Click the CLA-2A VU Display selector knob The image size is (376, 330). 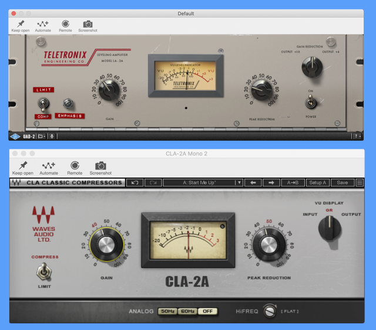[x=330, y=228]
